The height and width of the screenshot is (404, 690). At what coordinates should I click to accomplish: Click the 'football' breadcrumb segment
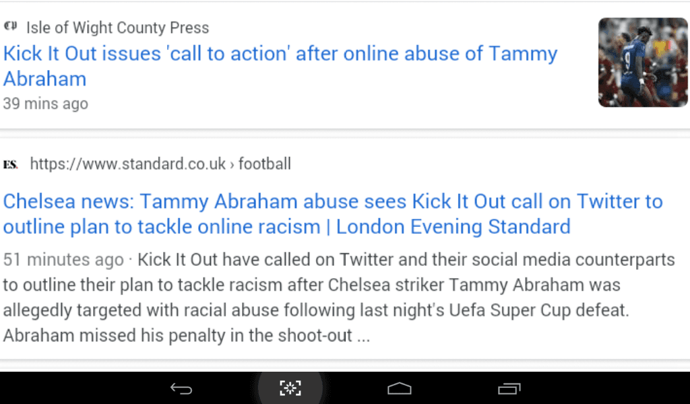coord(264,164)
